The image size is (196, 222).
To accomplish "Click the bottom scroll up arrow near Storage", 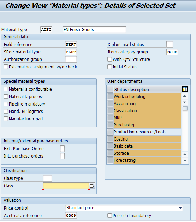I will 185,154.
